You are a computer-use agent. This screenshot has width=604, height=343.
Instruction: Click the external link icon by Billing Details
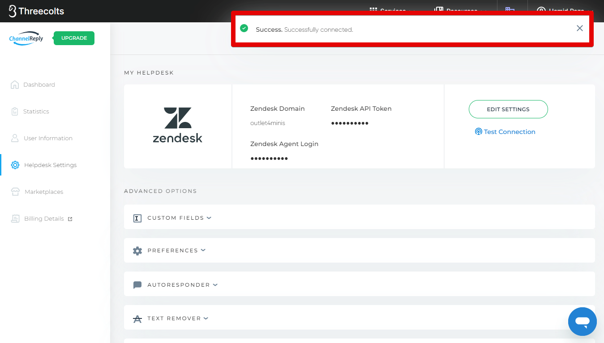70,219
